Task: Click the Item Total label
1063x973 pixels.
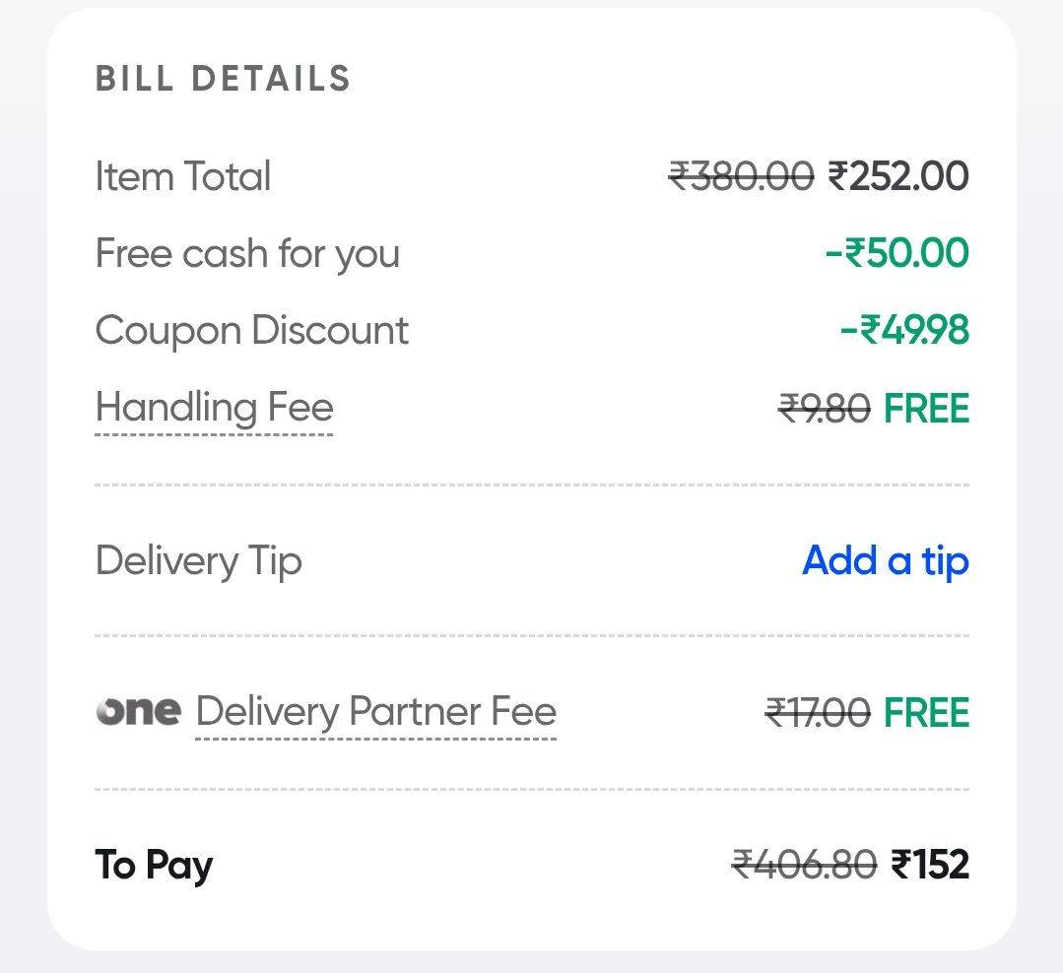Action: click(x=182, y=177)
